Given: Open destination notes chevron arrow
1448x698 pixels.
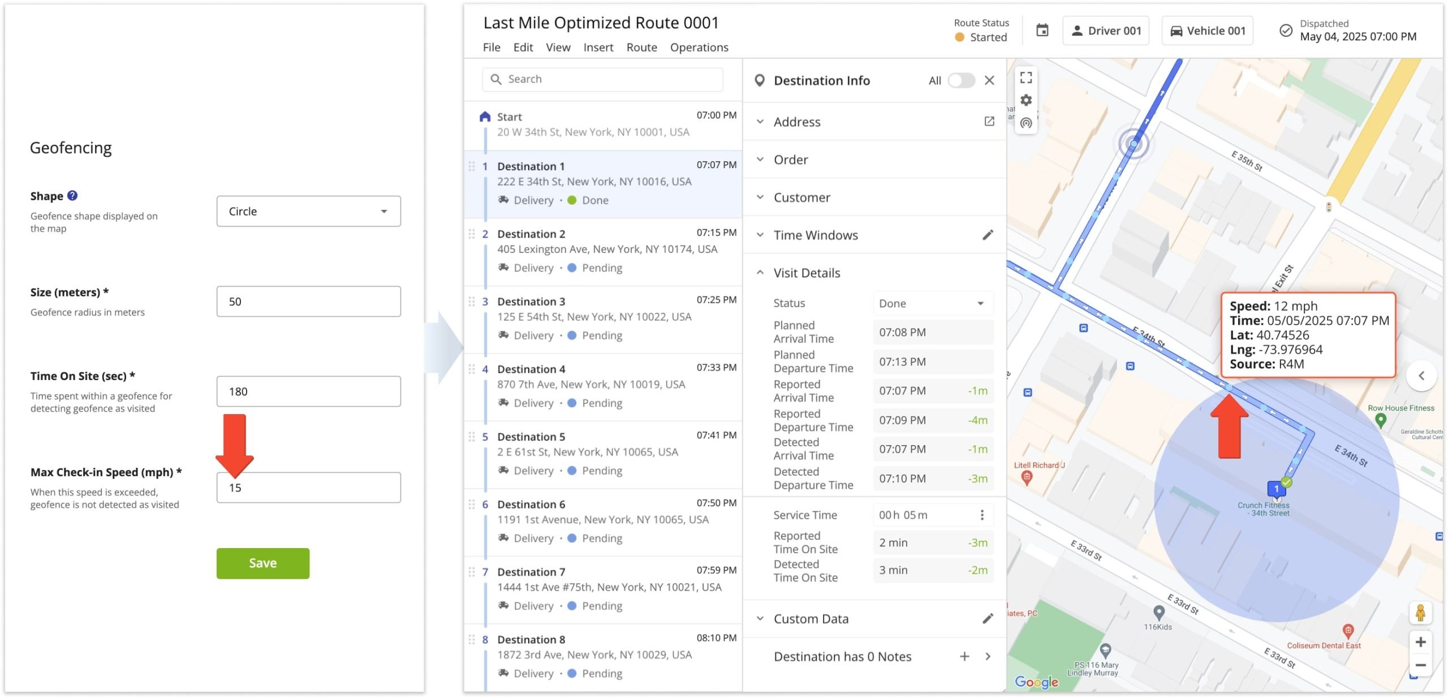Looking at the screenshot, I should coord(988,656).
